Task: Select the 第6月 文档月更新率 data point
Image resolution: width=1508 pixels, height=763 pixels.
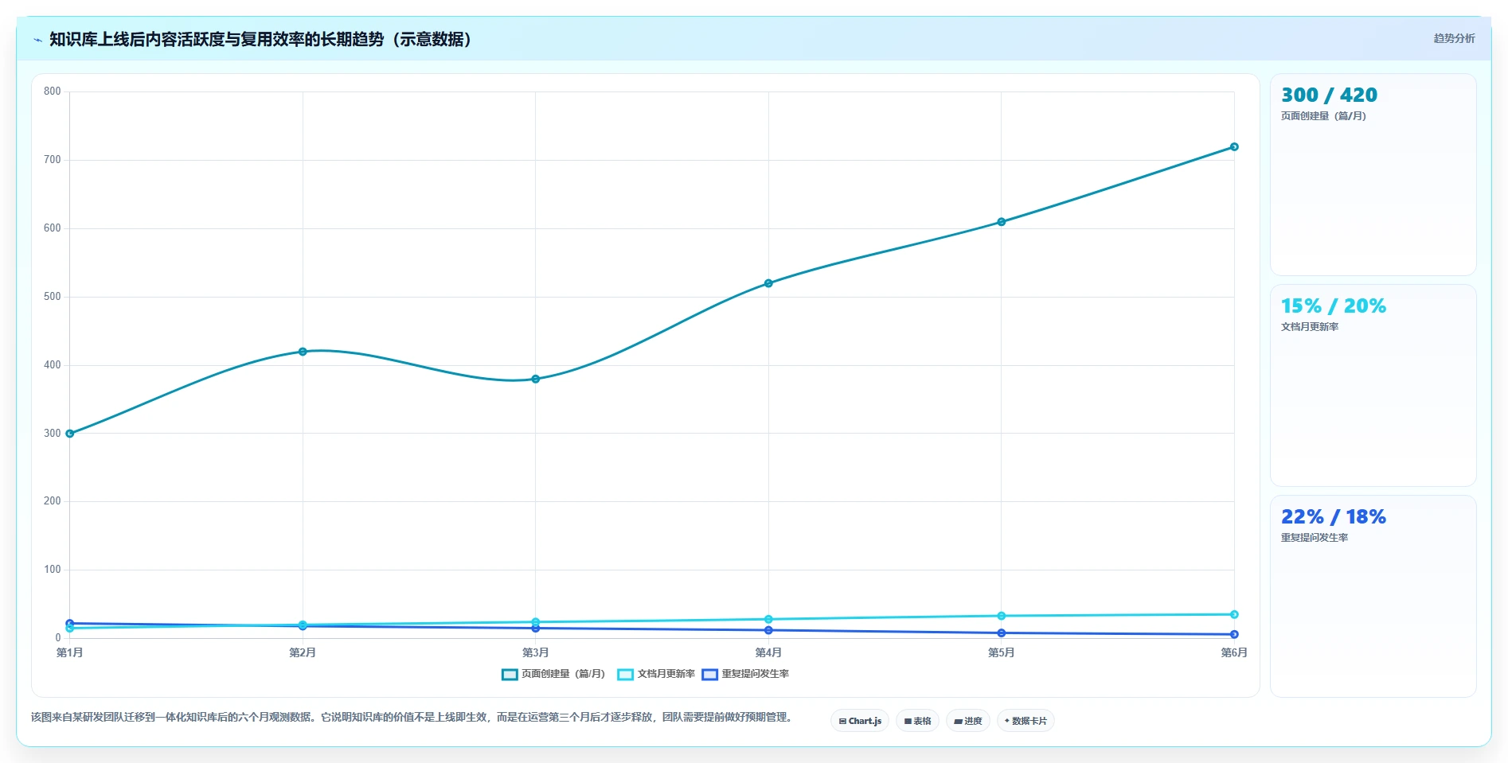Action: pos(1234,614)
